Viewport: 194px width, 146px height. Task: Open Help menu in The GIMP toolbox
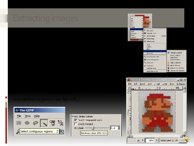(37, 116)
